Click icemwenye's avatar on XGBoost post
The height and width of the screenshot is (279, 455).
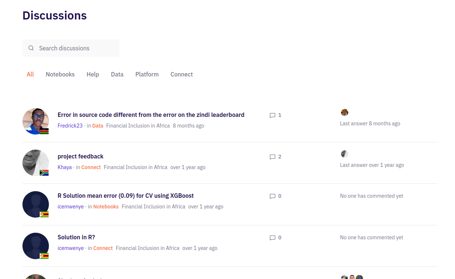click(x=36, y=204)
